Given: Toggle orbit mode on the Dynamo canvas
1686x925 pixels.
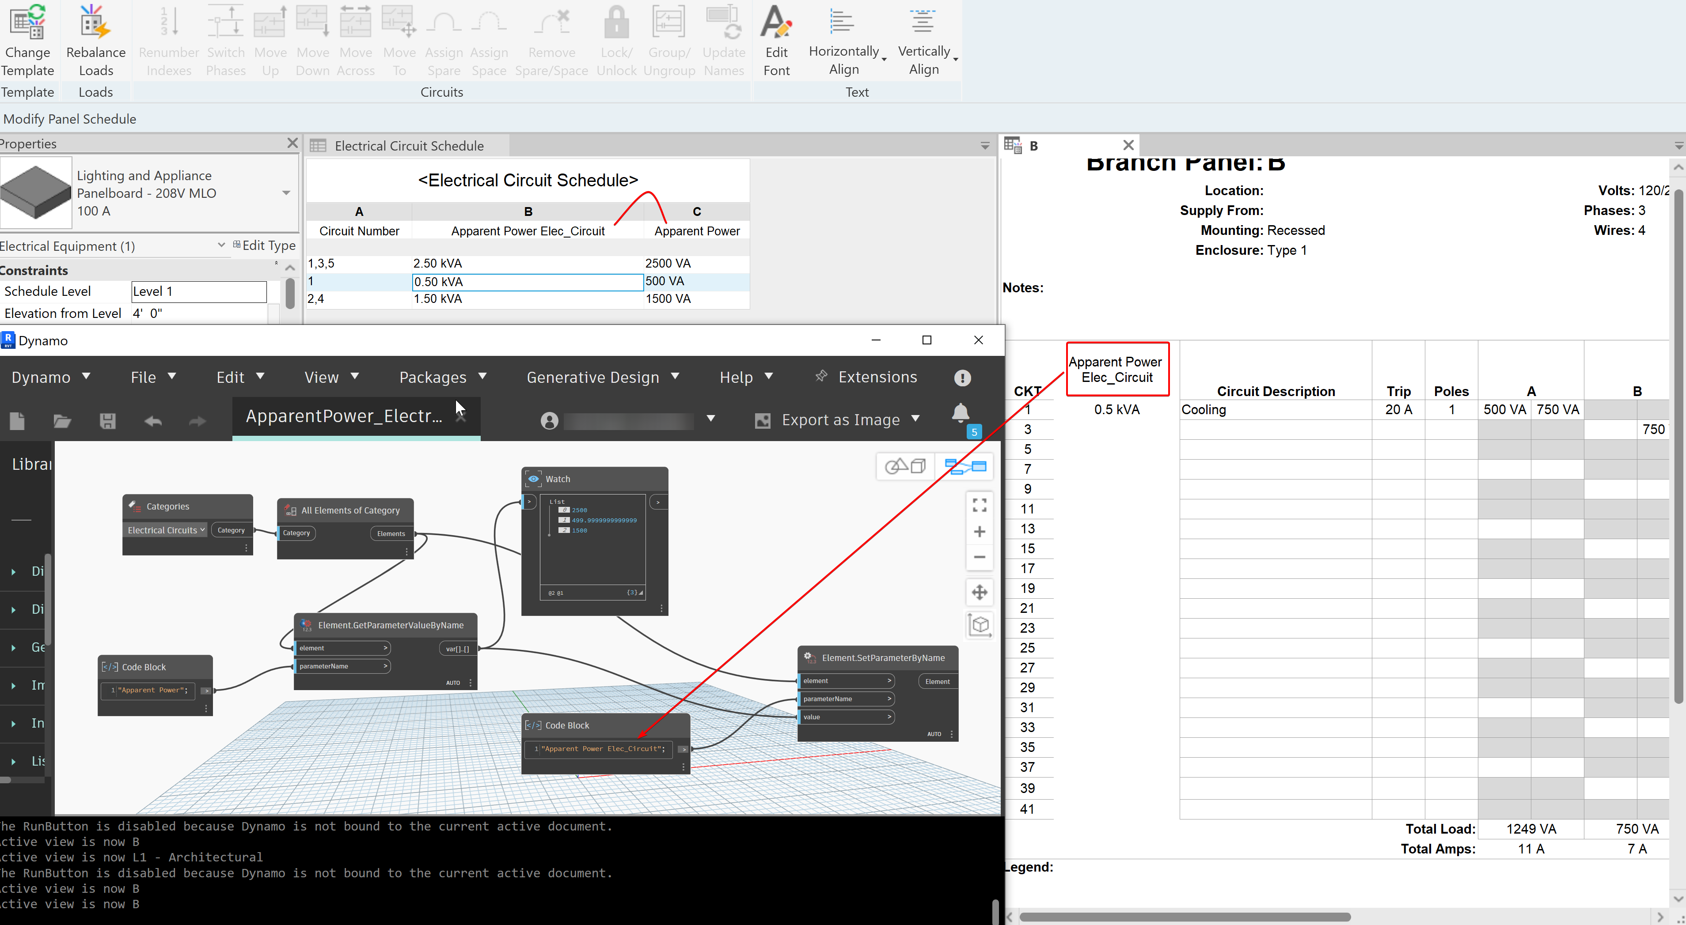Looking at the screenshot, I should 979,625.
